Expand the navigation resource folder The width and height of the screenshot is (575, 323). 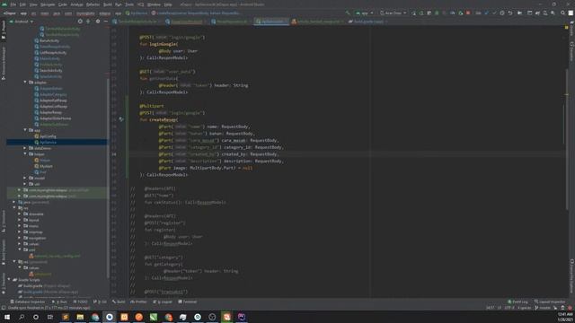[x=20, y=238]
